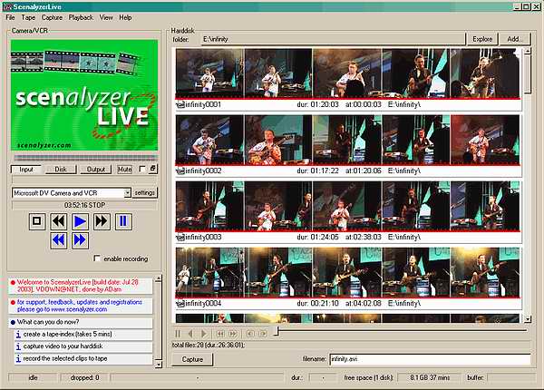Click the '03:52:16 STOP' tape counter
This screenshot has width=544, height=390.
click(x=84, y=205)
